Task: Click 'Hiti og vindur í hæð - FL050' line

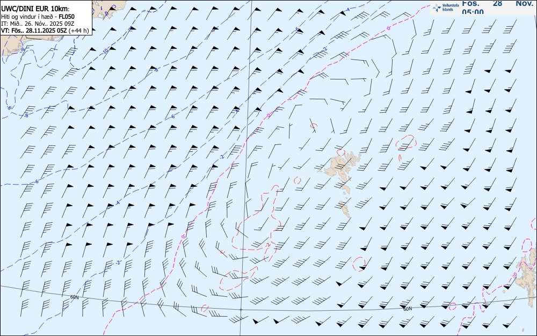Action: (x=38, y=17)
